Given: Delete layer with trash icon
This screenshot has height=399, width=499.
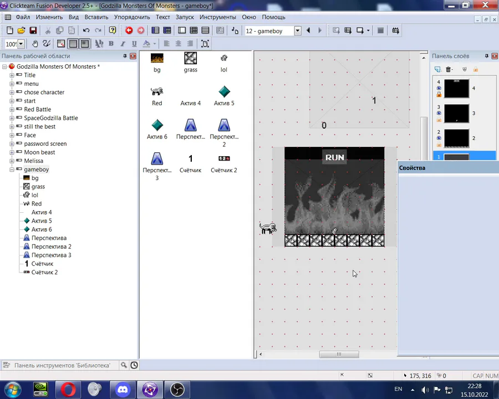Looking at the screenshot, I should click(449, 69).
